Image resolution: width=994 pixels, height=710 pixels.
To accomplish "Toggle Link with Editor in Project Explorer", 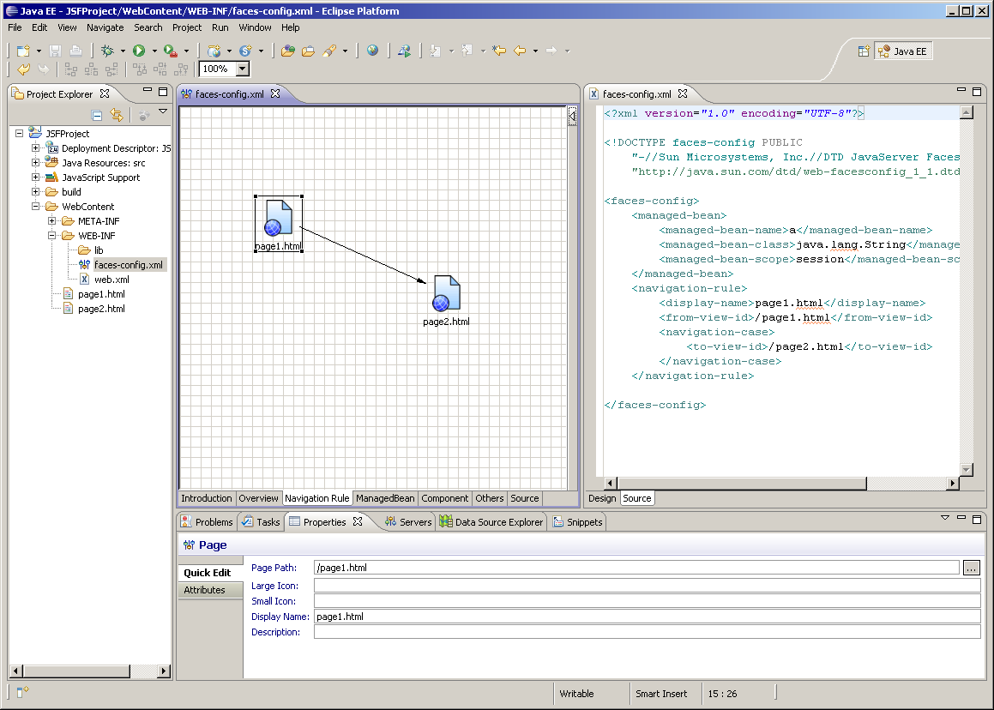I will tap(117, 115).
